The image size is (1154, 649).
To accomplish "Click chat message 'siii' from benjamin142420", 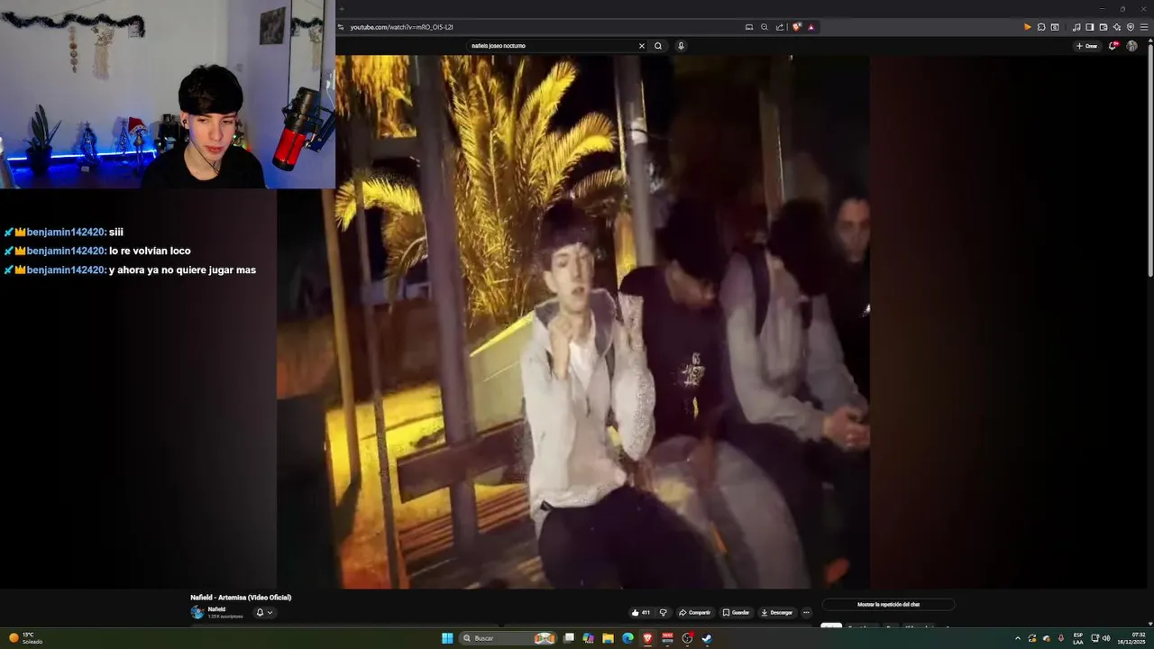I will 116,233.
